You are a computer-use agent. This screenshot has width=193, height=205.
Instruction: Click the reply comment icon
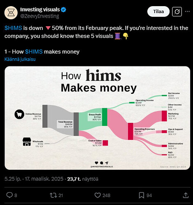9,195
